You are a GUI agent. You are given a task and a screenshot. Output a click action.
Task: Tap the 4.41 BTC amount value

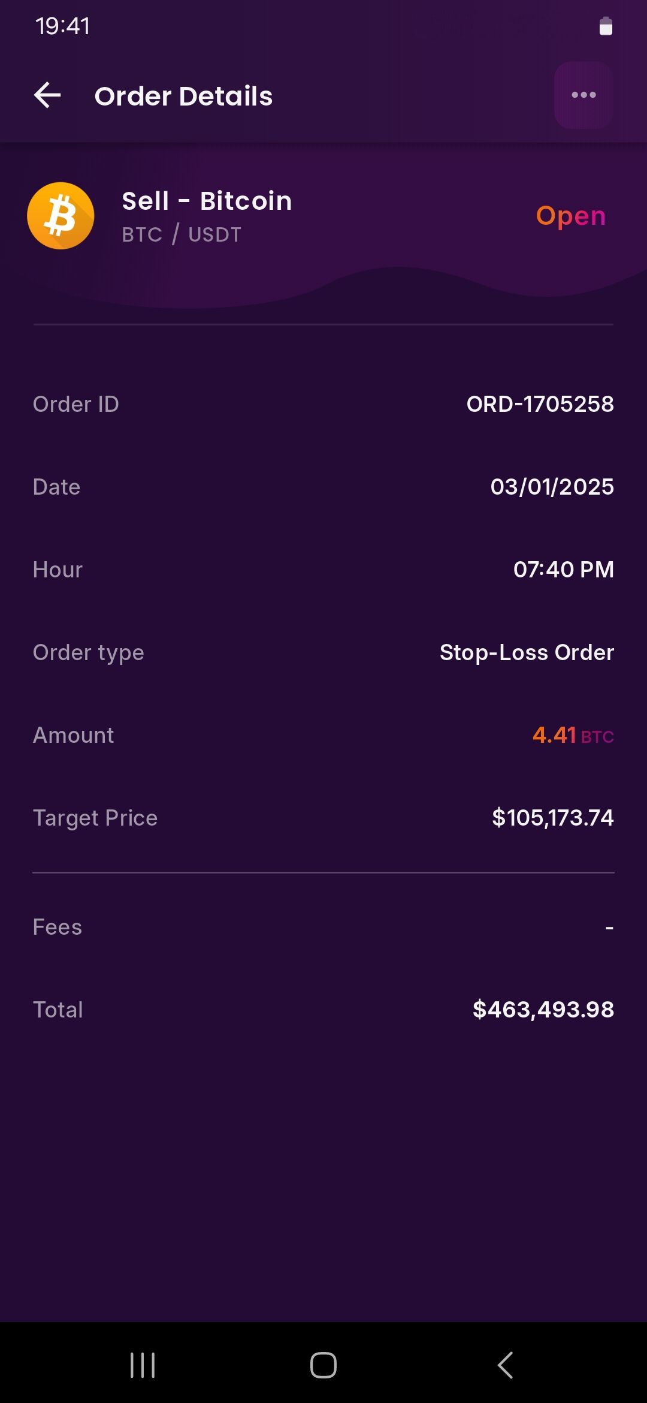click(x=573, y=735)
